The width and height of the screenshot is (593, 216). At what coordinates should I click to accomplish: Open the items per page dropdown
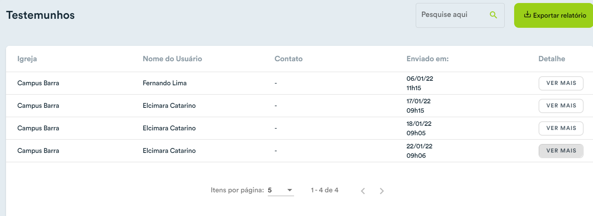point(281,190)
